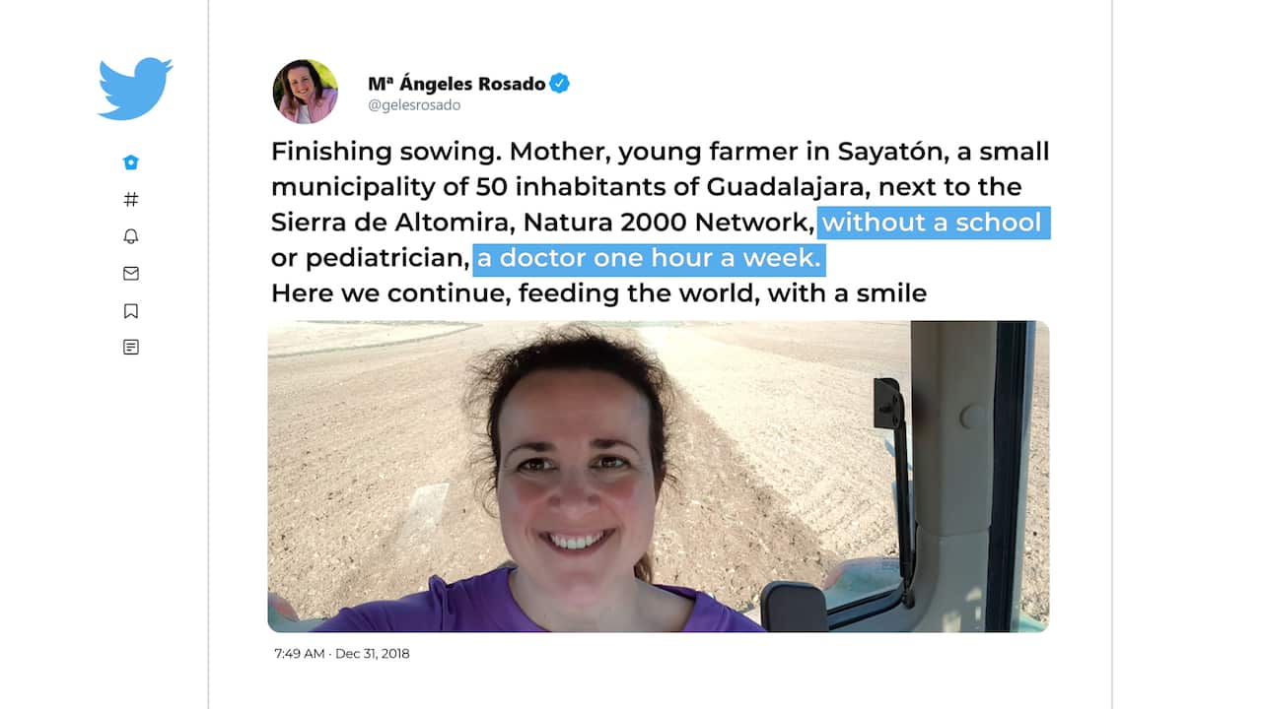Open Messages envelope icon
This screenshot has height=709, width=1262.
click(x=131, y=273)
